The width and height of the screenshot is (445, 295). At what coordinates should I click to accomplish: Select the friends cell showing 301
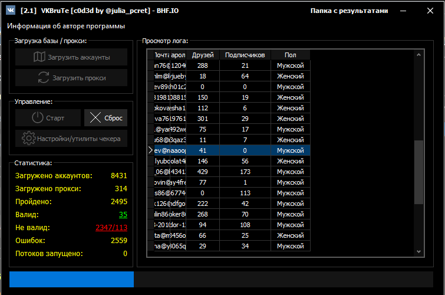pos(203,119)
